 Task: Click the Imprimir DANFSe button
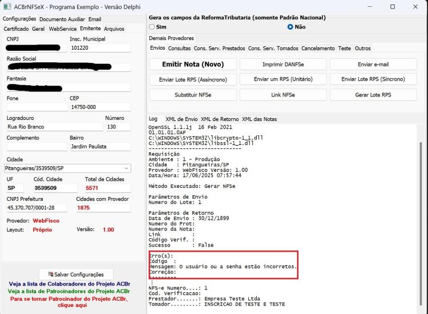tap(283, 64)
